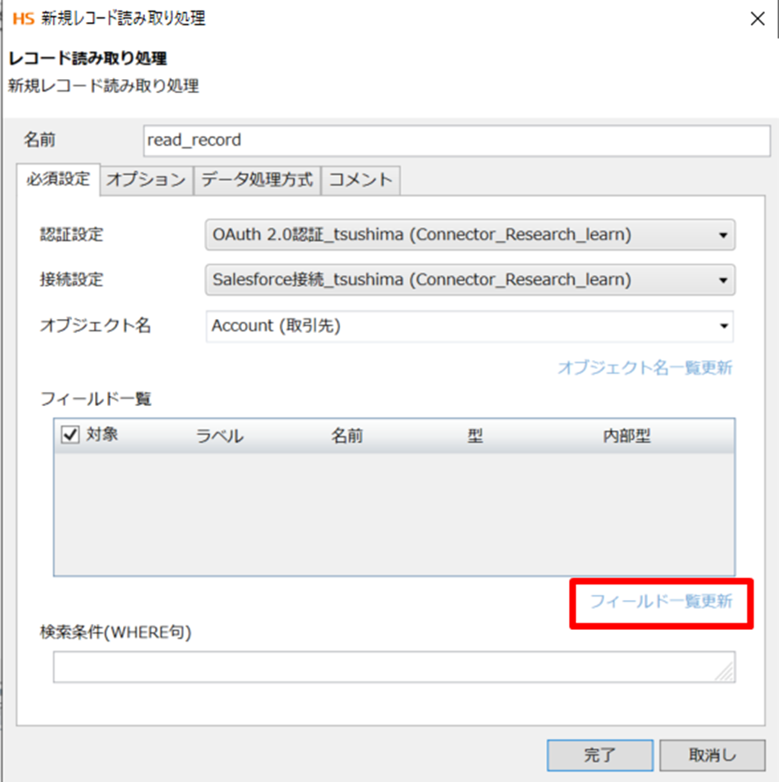Click the 内部型 column header
Screen dimensions: 779x782
coord(627,437)
